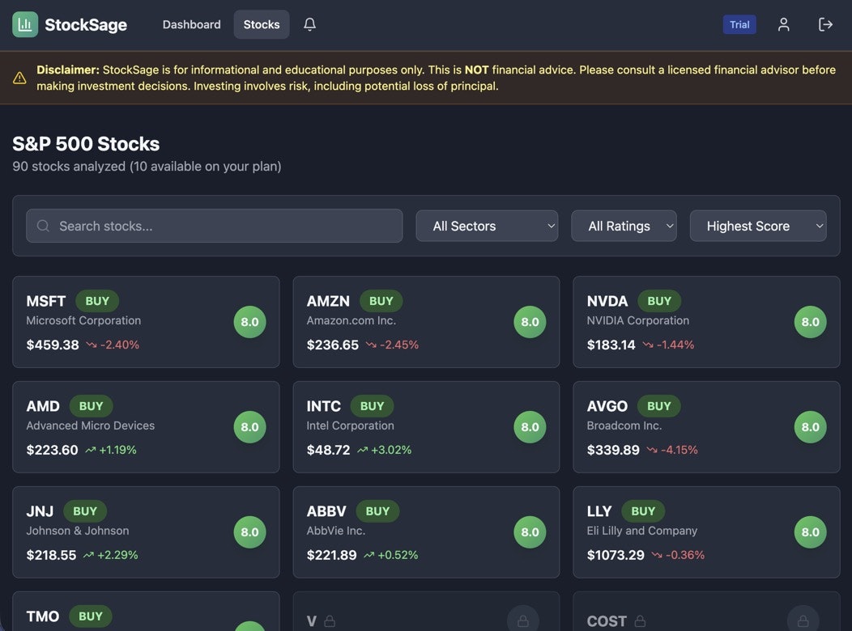Open the Microsoft Corporation stock card
This screenshot has height=631, width=852.
click(146, 322)
